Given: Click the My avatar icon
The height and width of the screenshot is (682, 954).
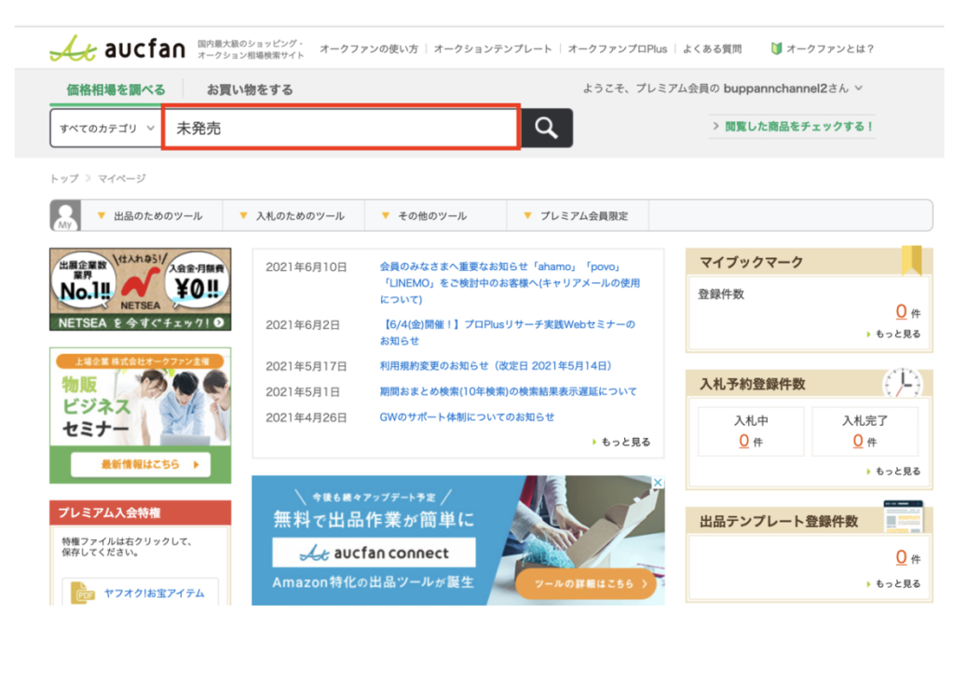Looking at the screenshot, I should [65, 215].
